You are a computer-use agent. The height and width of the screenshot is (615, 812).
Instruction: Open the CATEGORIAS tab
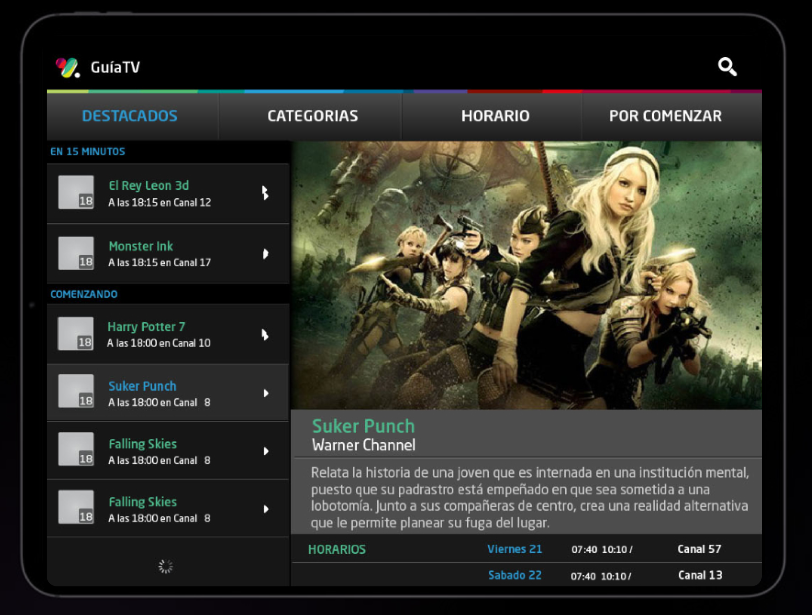tap(312, 116)
